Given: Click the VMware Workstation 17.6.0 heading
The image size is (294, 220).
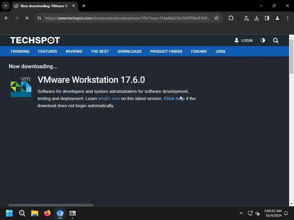Looking at the screenshot, I should pyautogui.click(x=91, y=80).
